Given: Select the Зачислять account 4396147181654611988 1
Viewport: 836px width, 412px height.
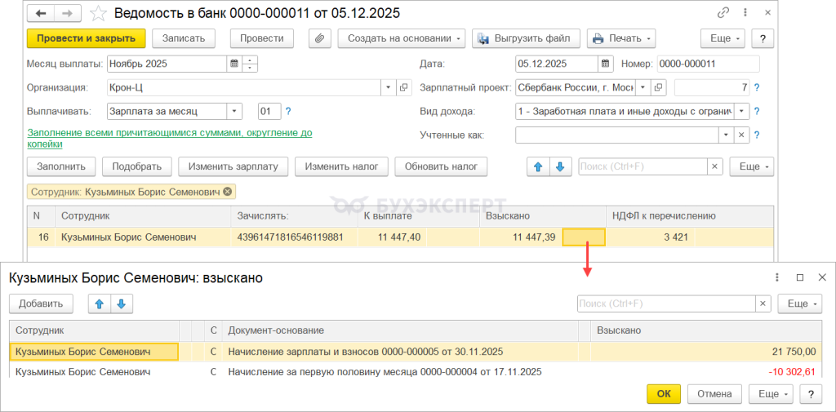Looking at the screenshot, I should [x=293, y=237].
